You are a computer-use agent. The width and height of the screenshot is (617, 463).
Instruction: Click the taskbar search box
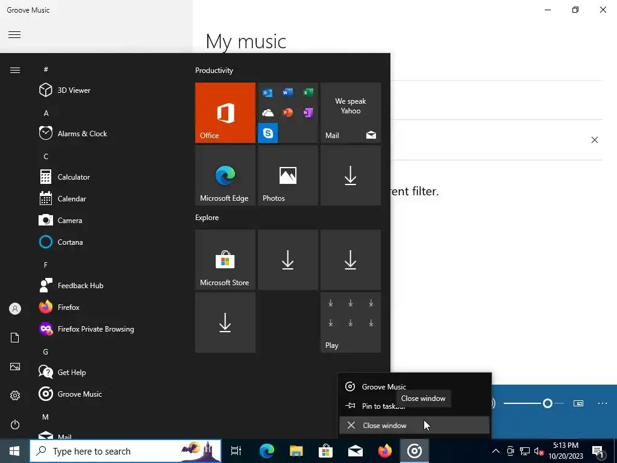pyautogui.click(x=125, y=451)
